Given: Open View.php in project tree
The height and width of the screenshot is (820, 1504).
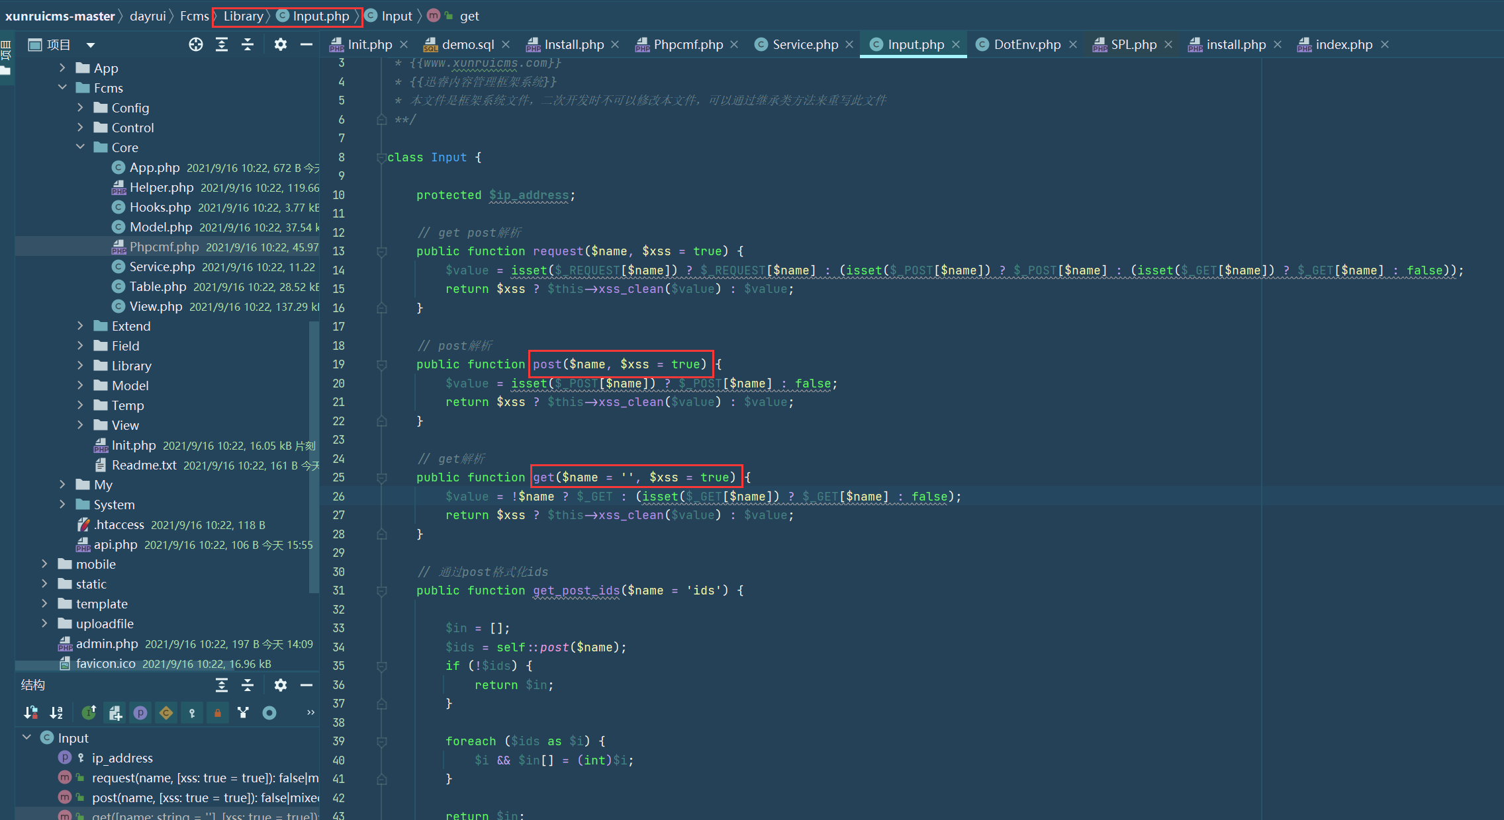Looking at the screenshot, I should click(156, 306).
